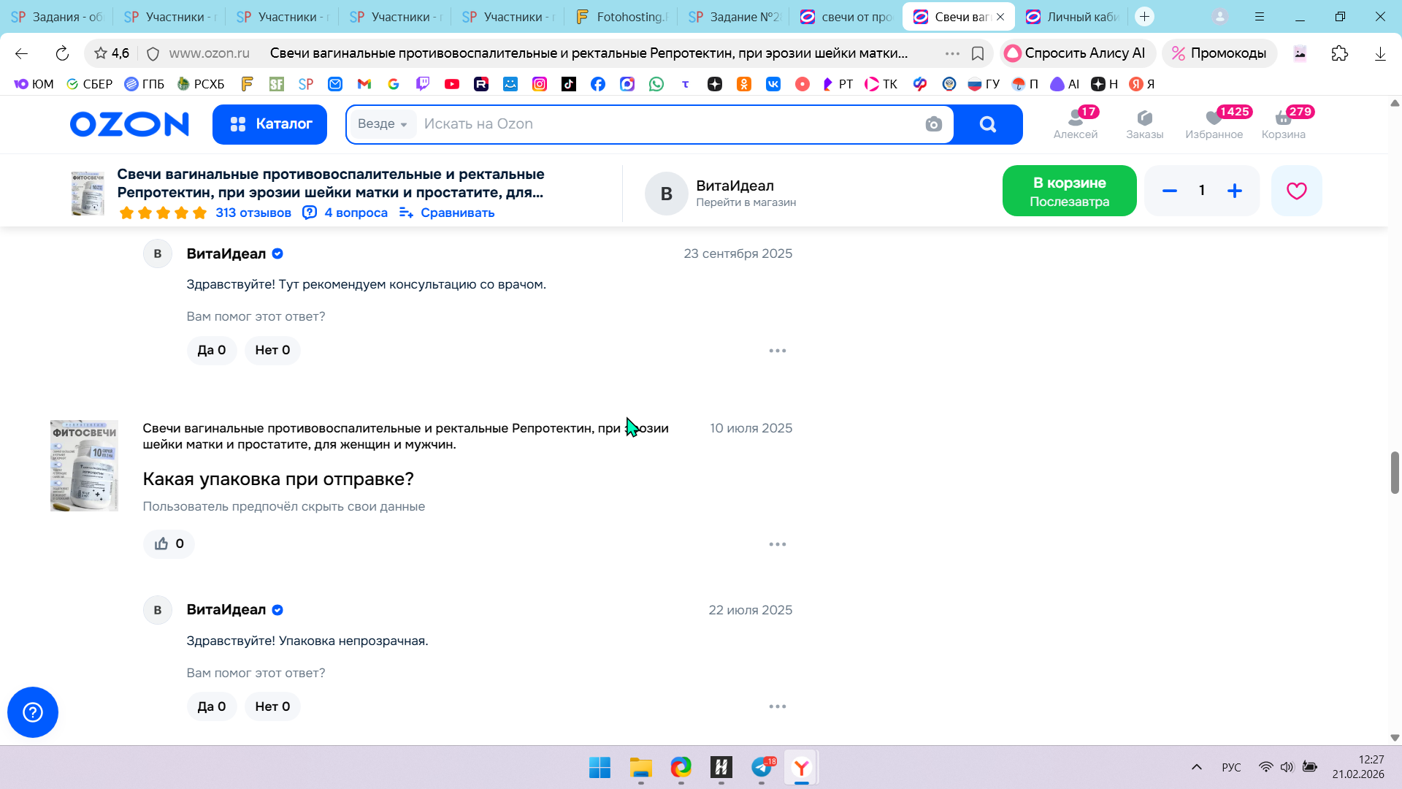Add product to favorites with heart
This screenshot has height=789, width=1402.
point(1296,191)
